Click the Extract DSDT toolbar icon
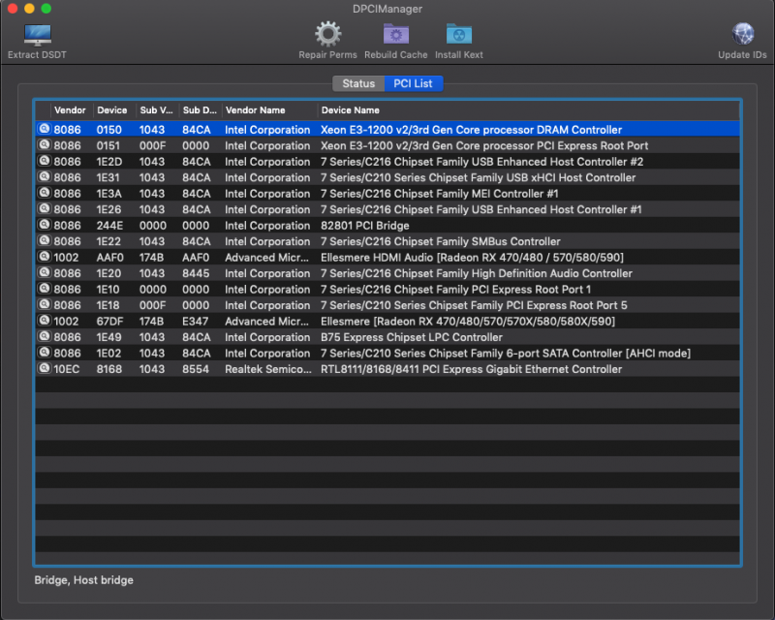775x620 pixels. tap(37, 37)
